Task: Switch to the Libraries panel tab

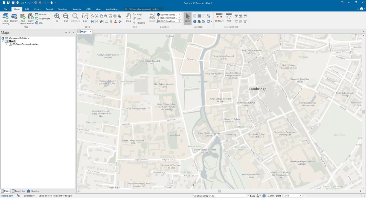Action: coord(33,191)
